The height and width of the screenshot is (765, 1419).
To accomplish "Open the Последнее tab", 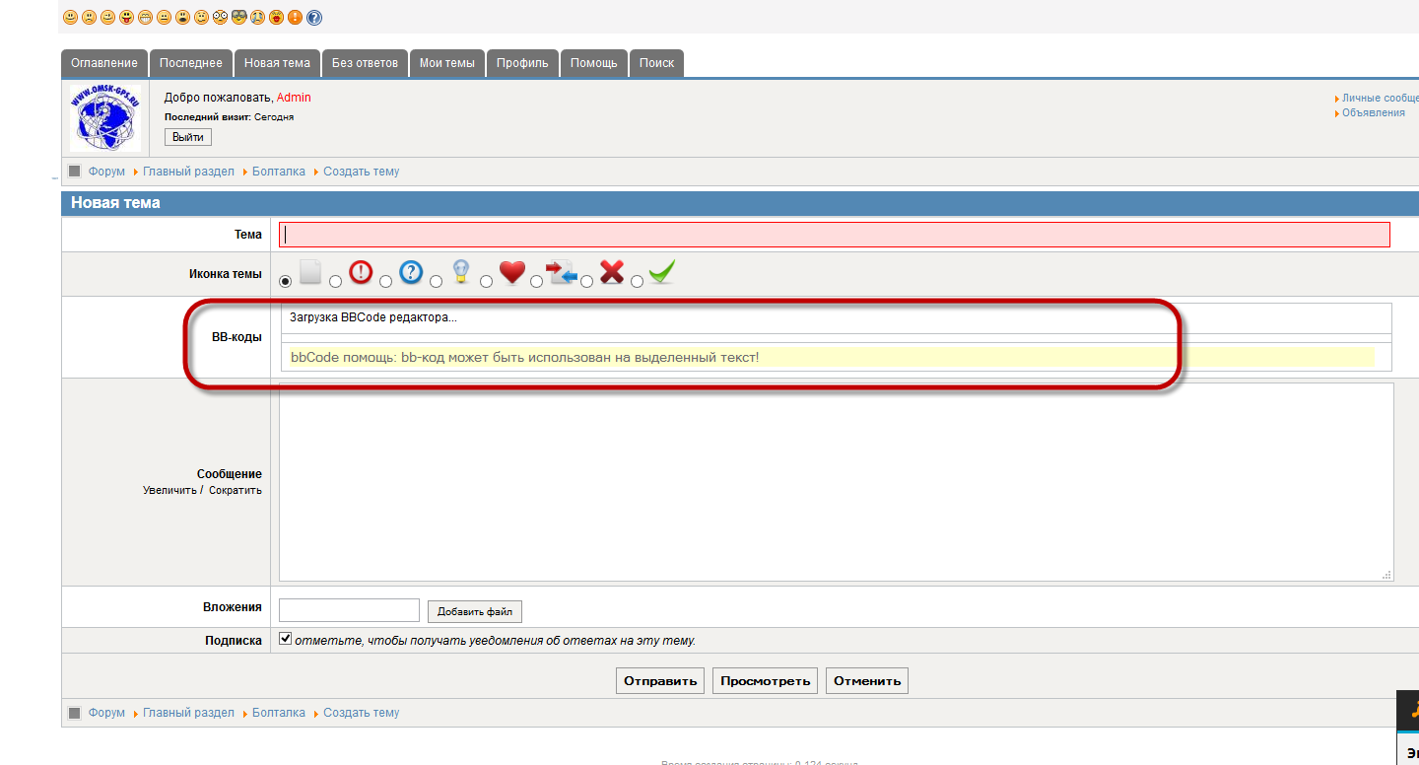I will click(191, 63).
